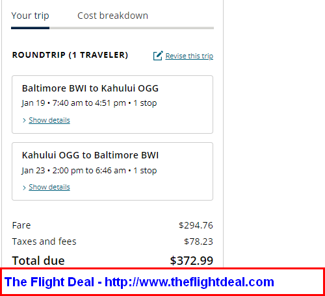Expand chevron arrow for the Jan 19 flight
325x296 pixels.
pos(24,120)
